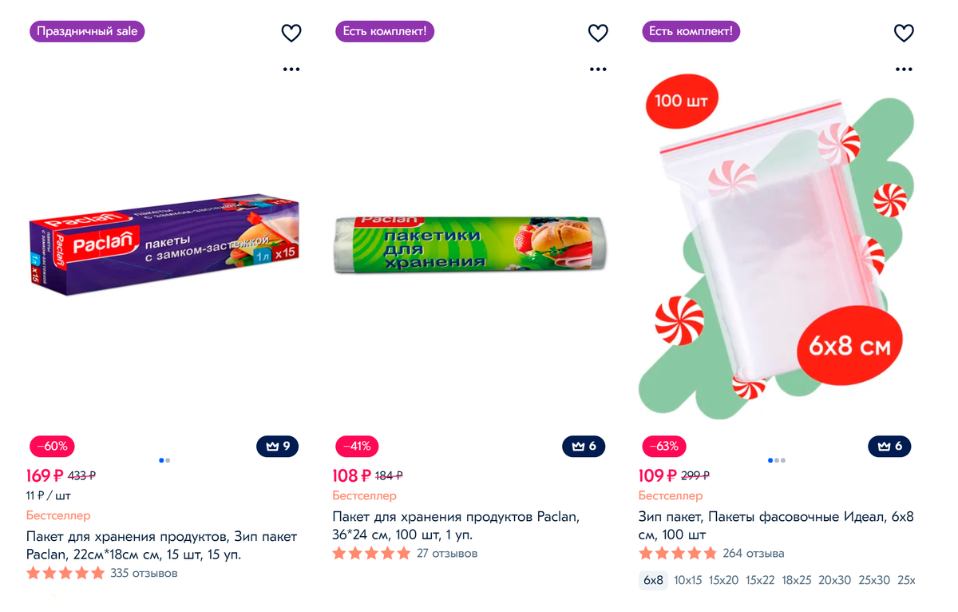
Task: Favorite the Paclan green roll storage bags
Action: click(598, 33)
